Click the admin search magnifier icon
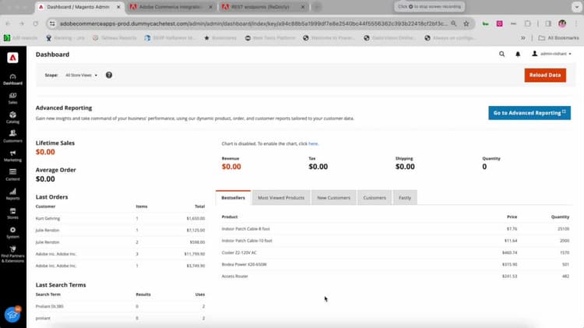Screen dimensions: 584x328 [x=501, y=54]
